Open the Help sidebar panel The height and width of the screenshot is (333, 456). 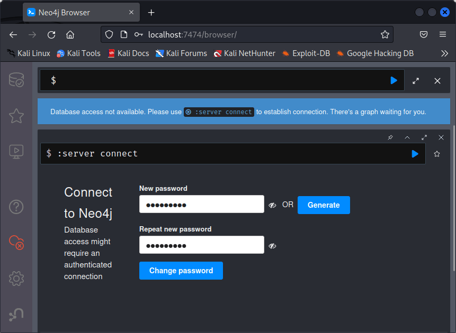coord(16,207)
